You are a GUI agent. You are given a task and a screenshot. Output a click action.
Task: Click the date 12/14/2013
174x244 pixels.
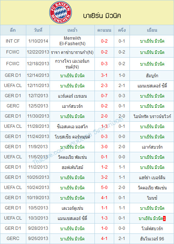[38, 75]
